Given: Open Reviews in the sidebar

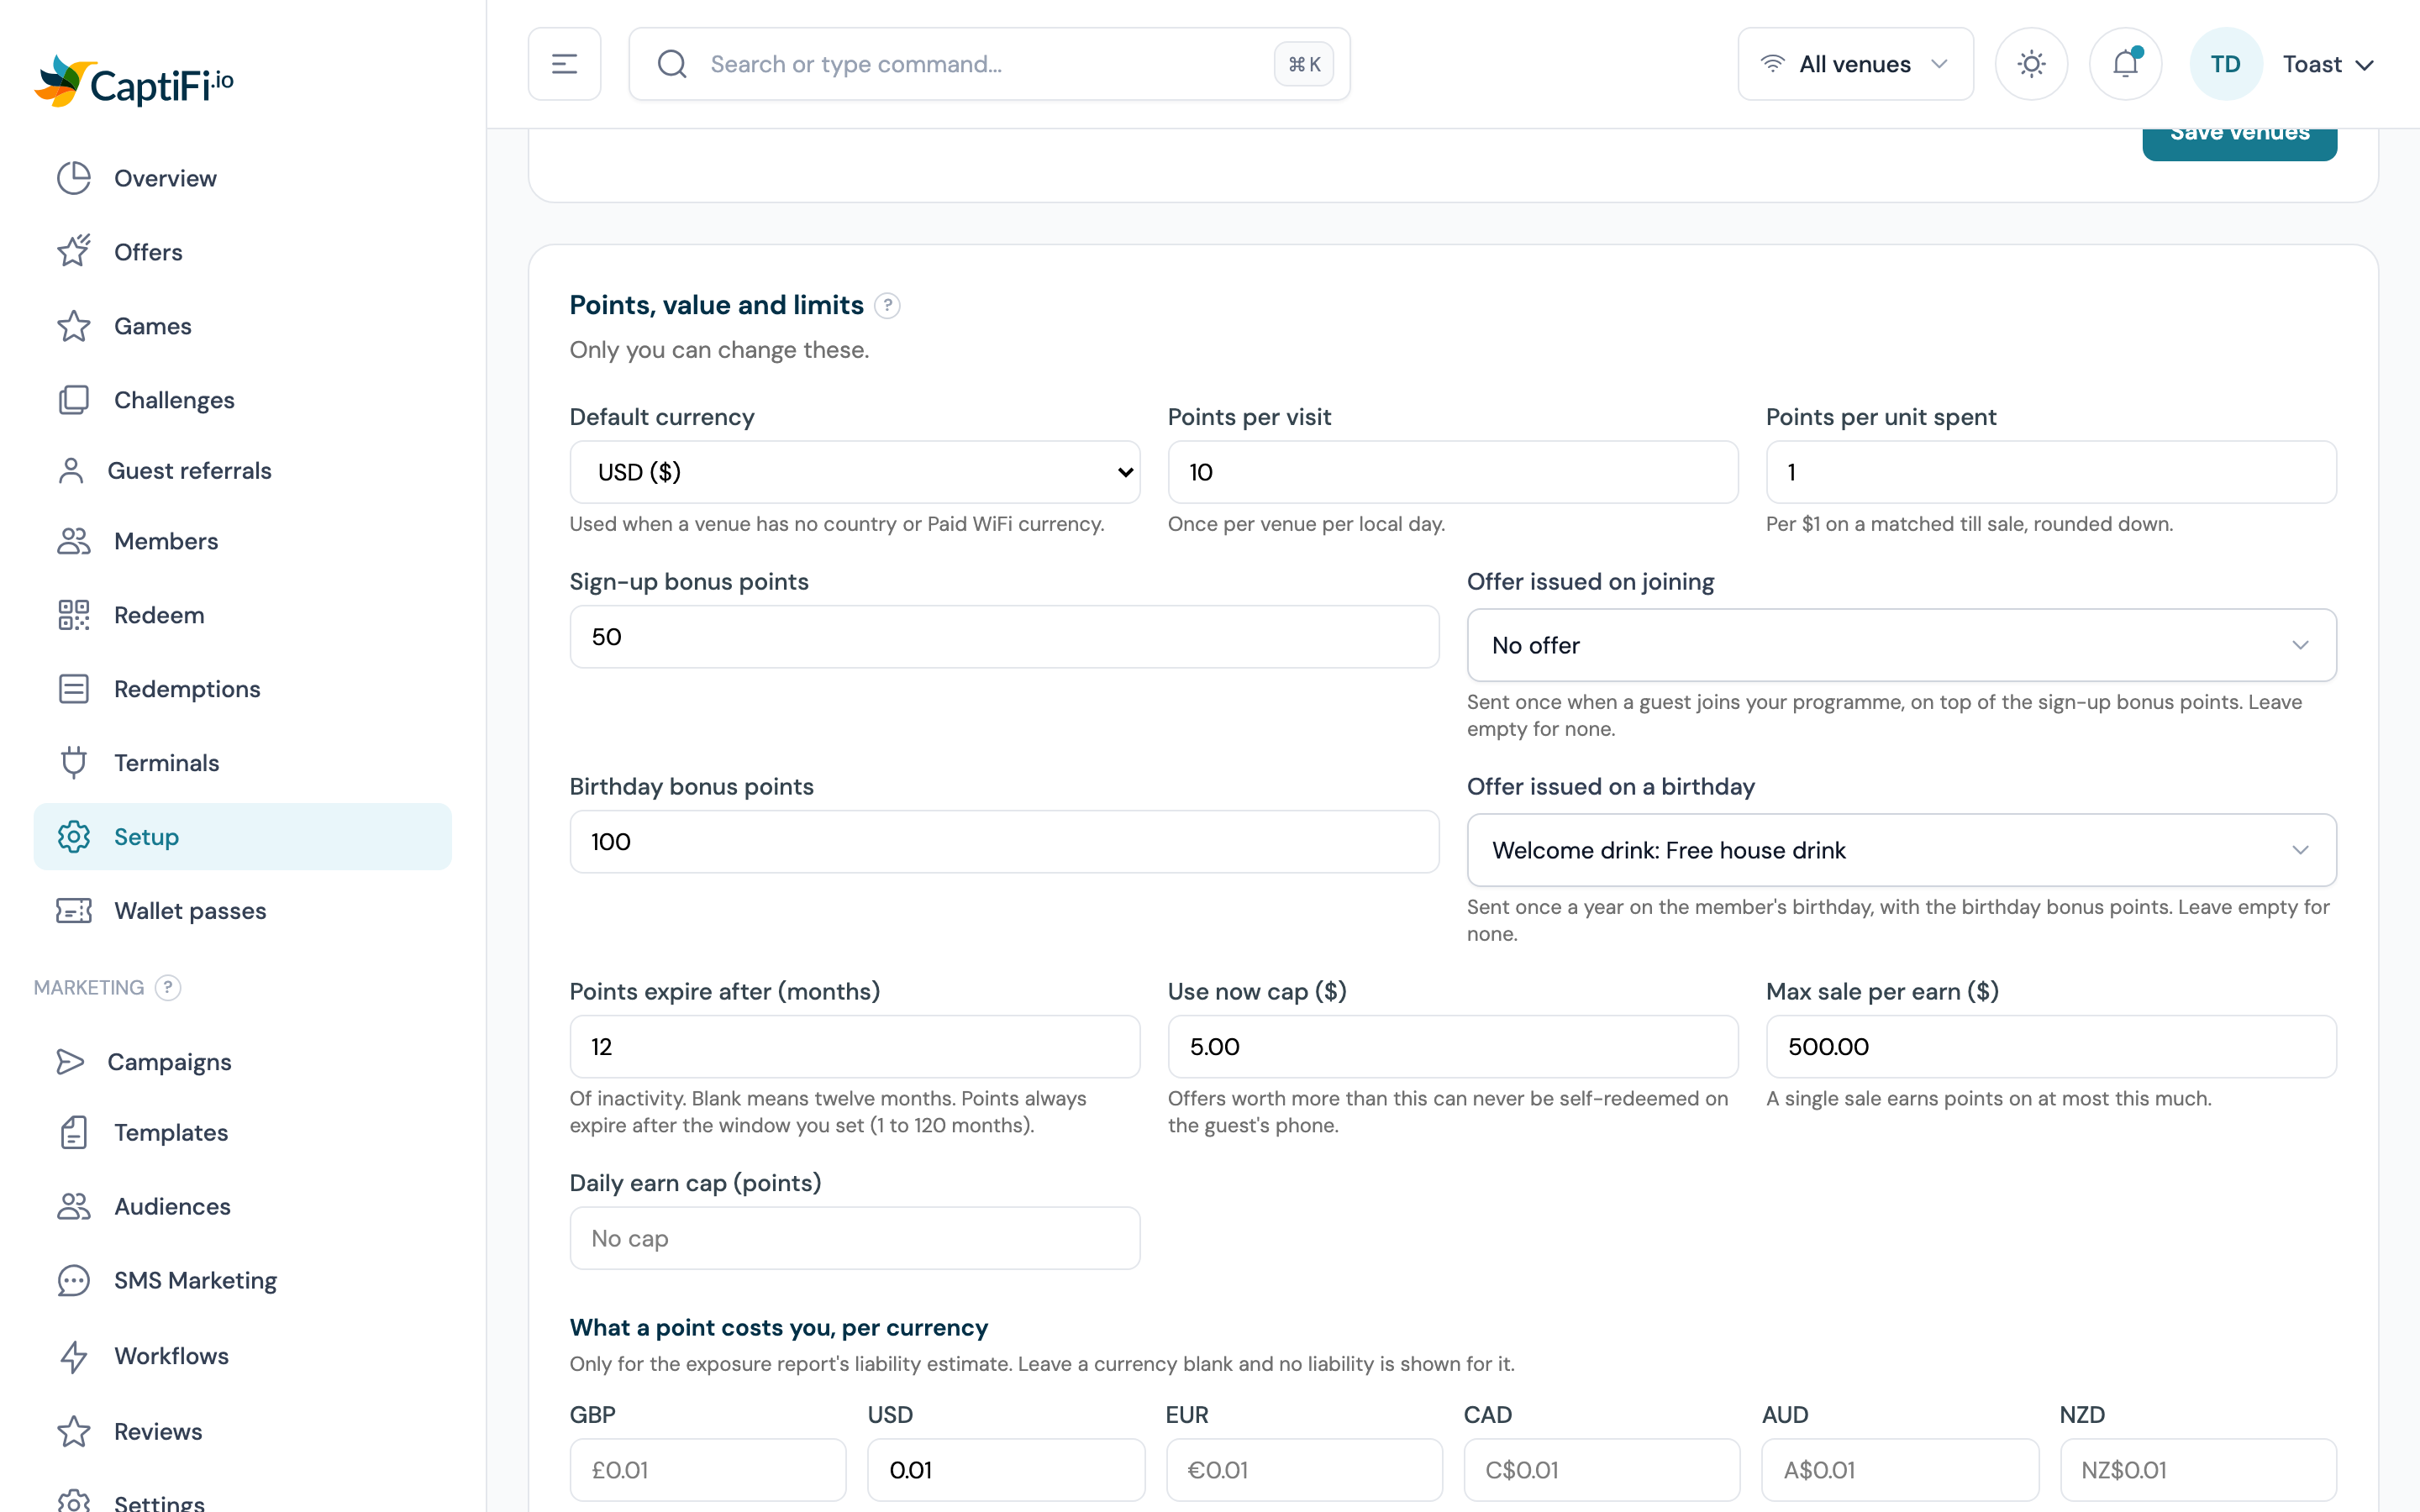Looking at the screenshot, I should click(x=242, y=1431).
